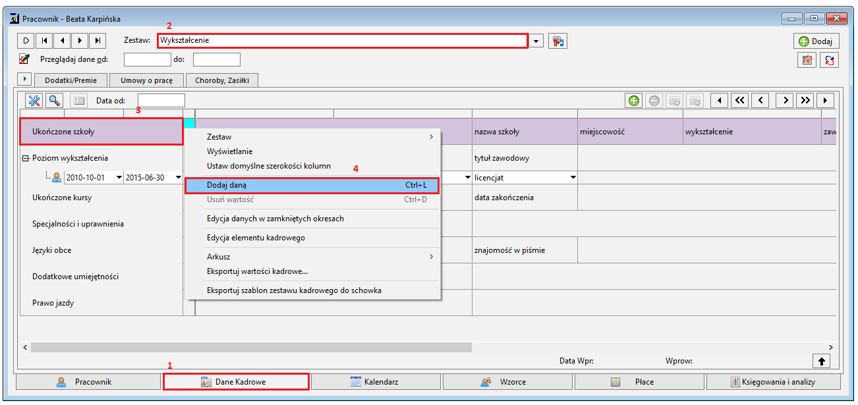The height and width of the screenshot is (405, 858).
Task: Click the Data od input field
Action: point(161,101)
